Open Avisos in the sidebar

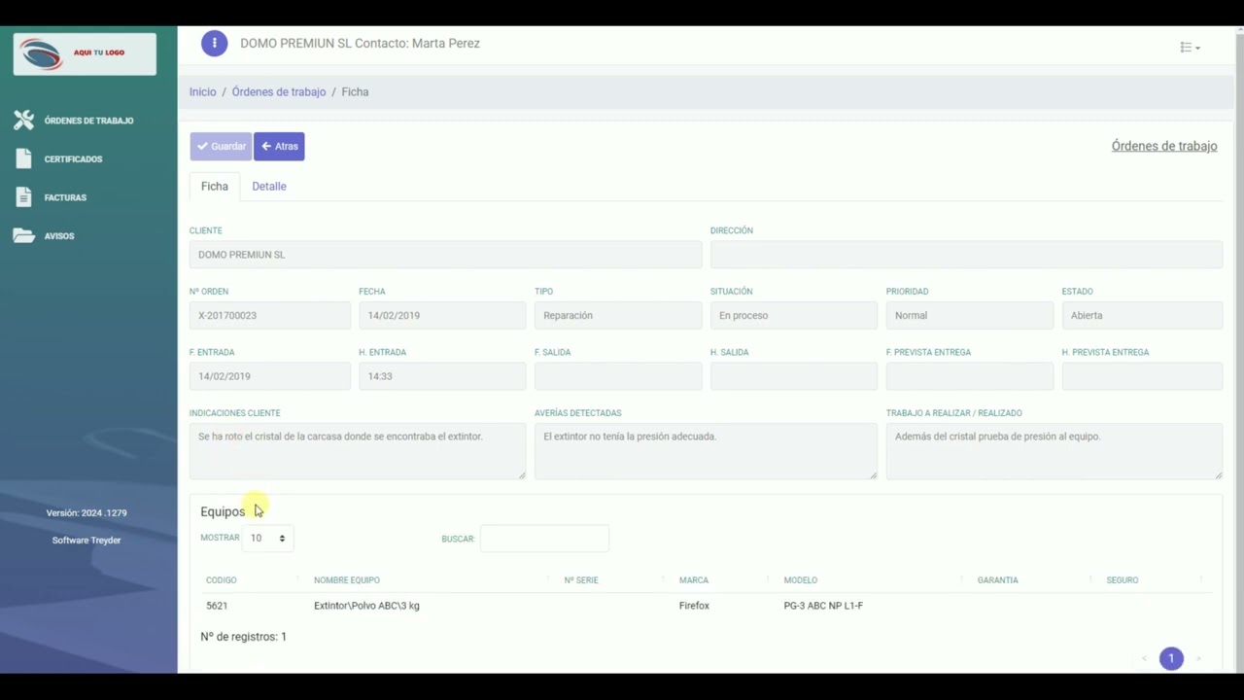[x=59, y=235]
